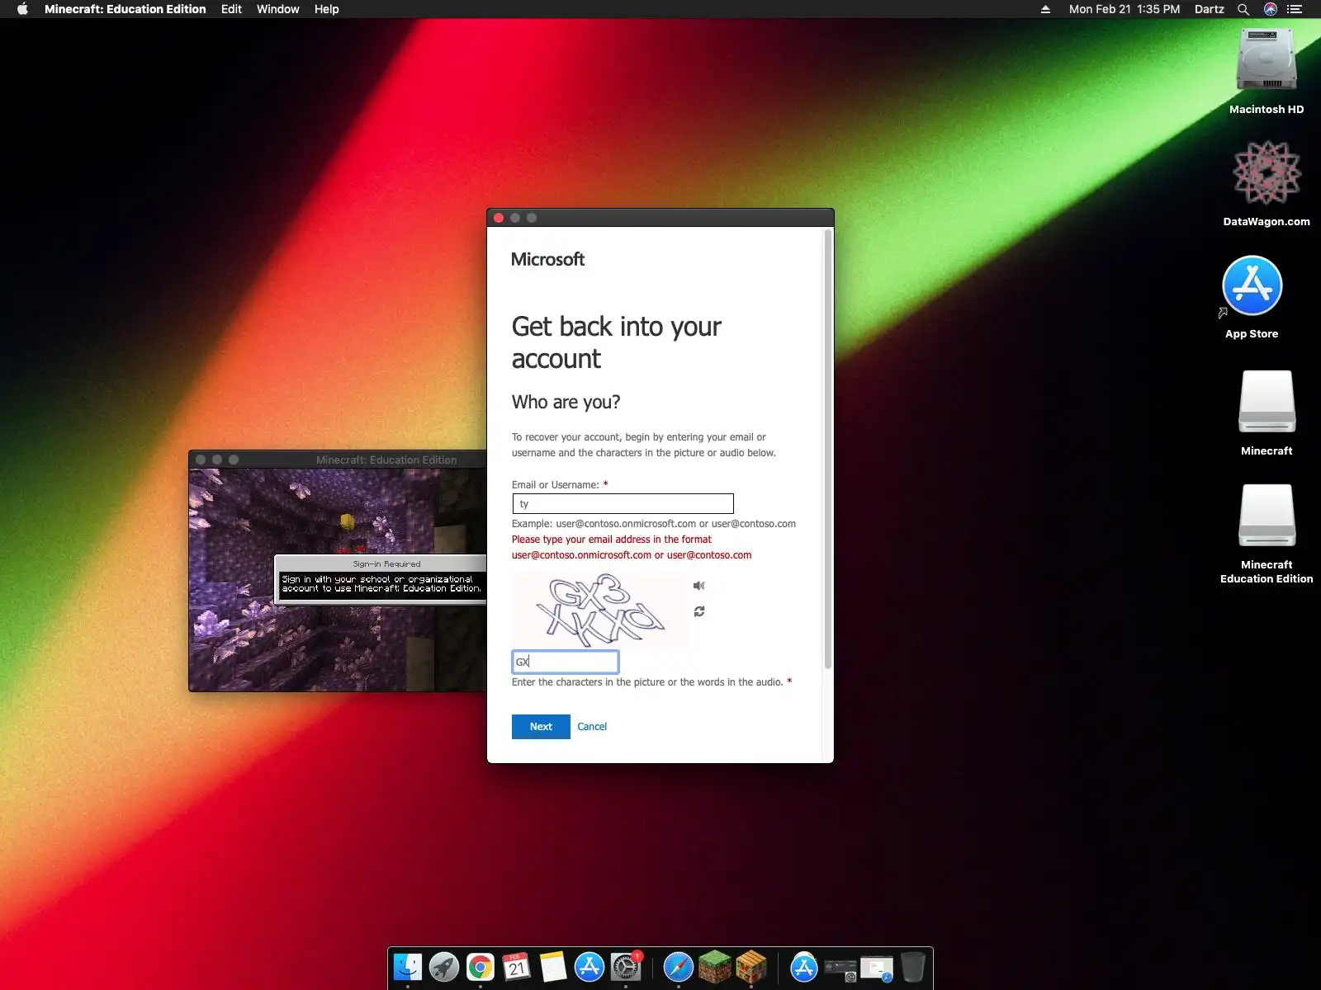Close the Microsoft sign-in dialog
Viewport: 1321px width, 990px height.
pos(499,218)
